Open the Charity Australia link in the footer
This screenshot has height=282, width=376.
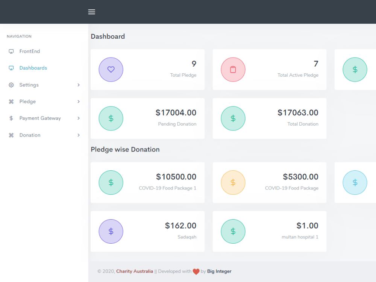134,271
